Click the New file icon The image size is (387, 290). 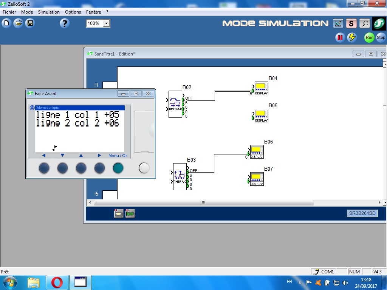pyautogui.click(x=6, y=23)
